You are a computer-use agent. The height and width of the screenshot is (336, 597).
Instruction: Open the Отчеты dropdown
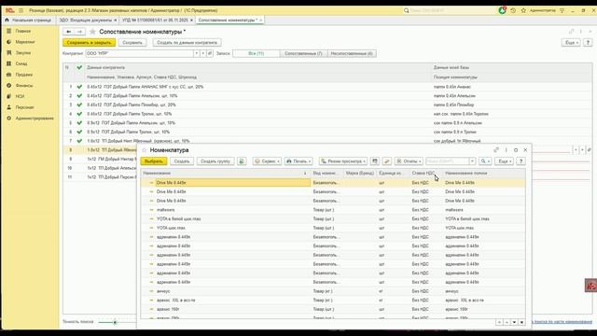point(409,161)
